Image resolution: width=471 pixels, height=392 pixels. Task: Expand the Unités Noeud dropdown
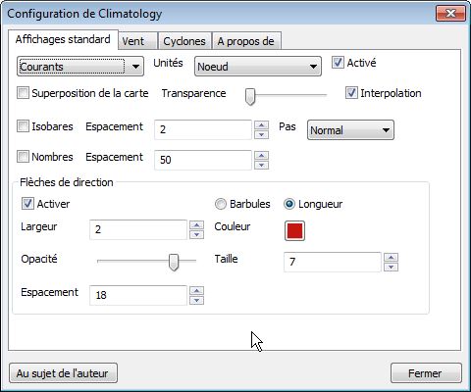[x=258, y=67]
